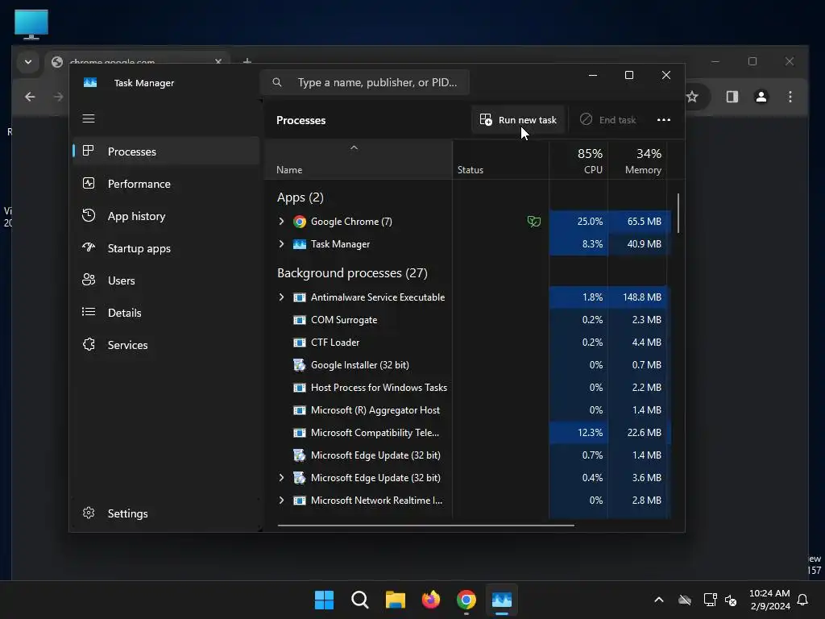
Task: Click the 148.8 MB memory value
Action: tap(642, 297)
